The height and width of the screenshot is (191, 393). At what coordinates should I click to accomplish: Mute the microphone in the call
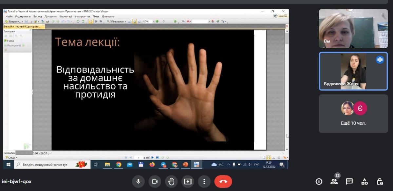(139, 182)
